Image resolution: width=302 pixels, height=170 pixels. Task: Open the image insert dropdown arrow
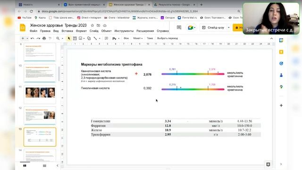tap(84, 38)
